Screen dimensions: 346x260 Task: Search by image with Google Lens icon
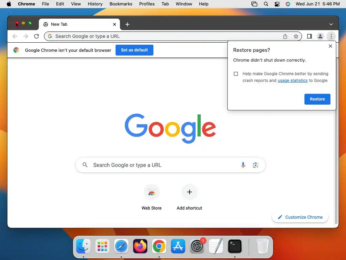pos(255,165)
